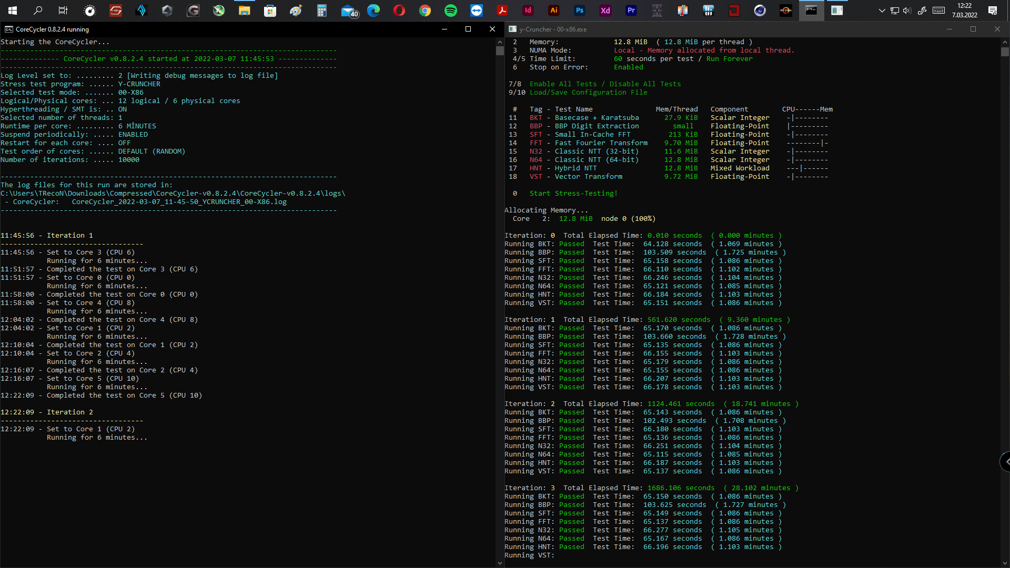Open Spotify from the taskbar
The height and width of the screenshot is (568, 1010).
pos(451,11)
